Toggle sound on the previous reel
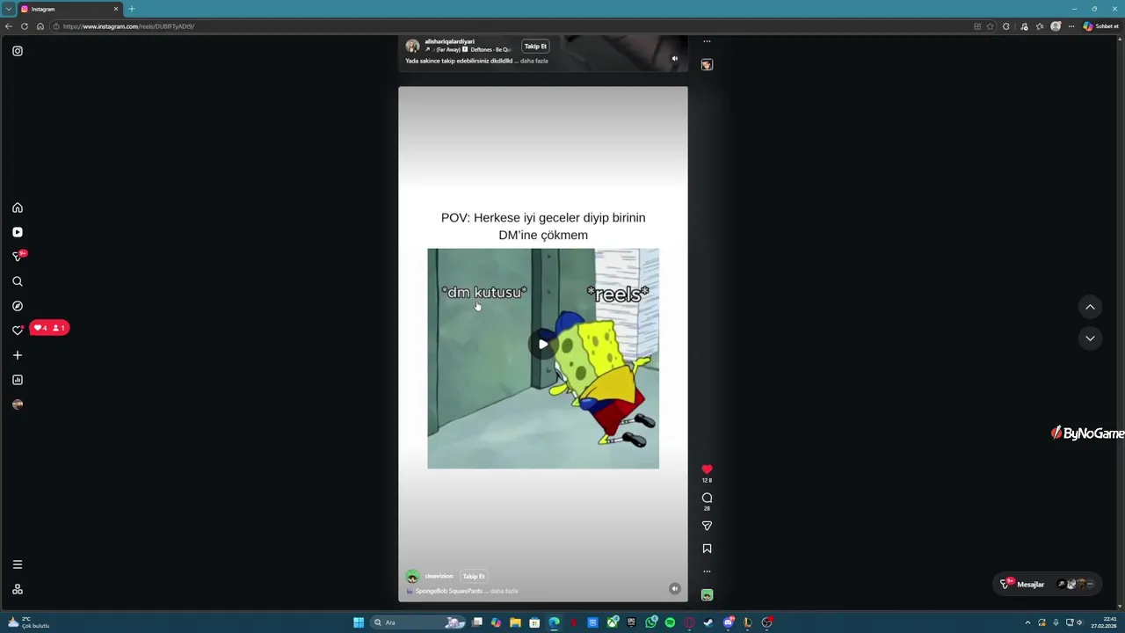 coord(674,58)
